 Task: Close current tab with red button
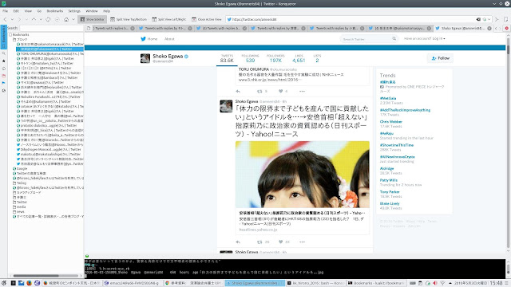click(507, 29)
